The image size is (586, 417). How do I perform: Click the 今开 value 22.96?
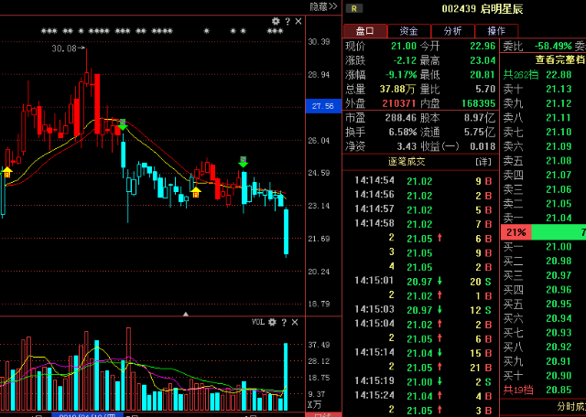(483, 47)
